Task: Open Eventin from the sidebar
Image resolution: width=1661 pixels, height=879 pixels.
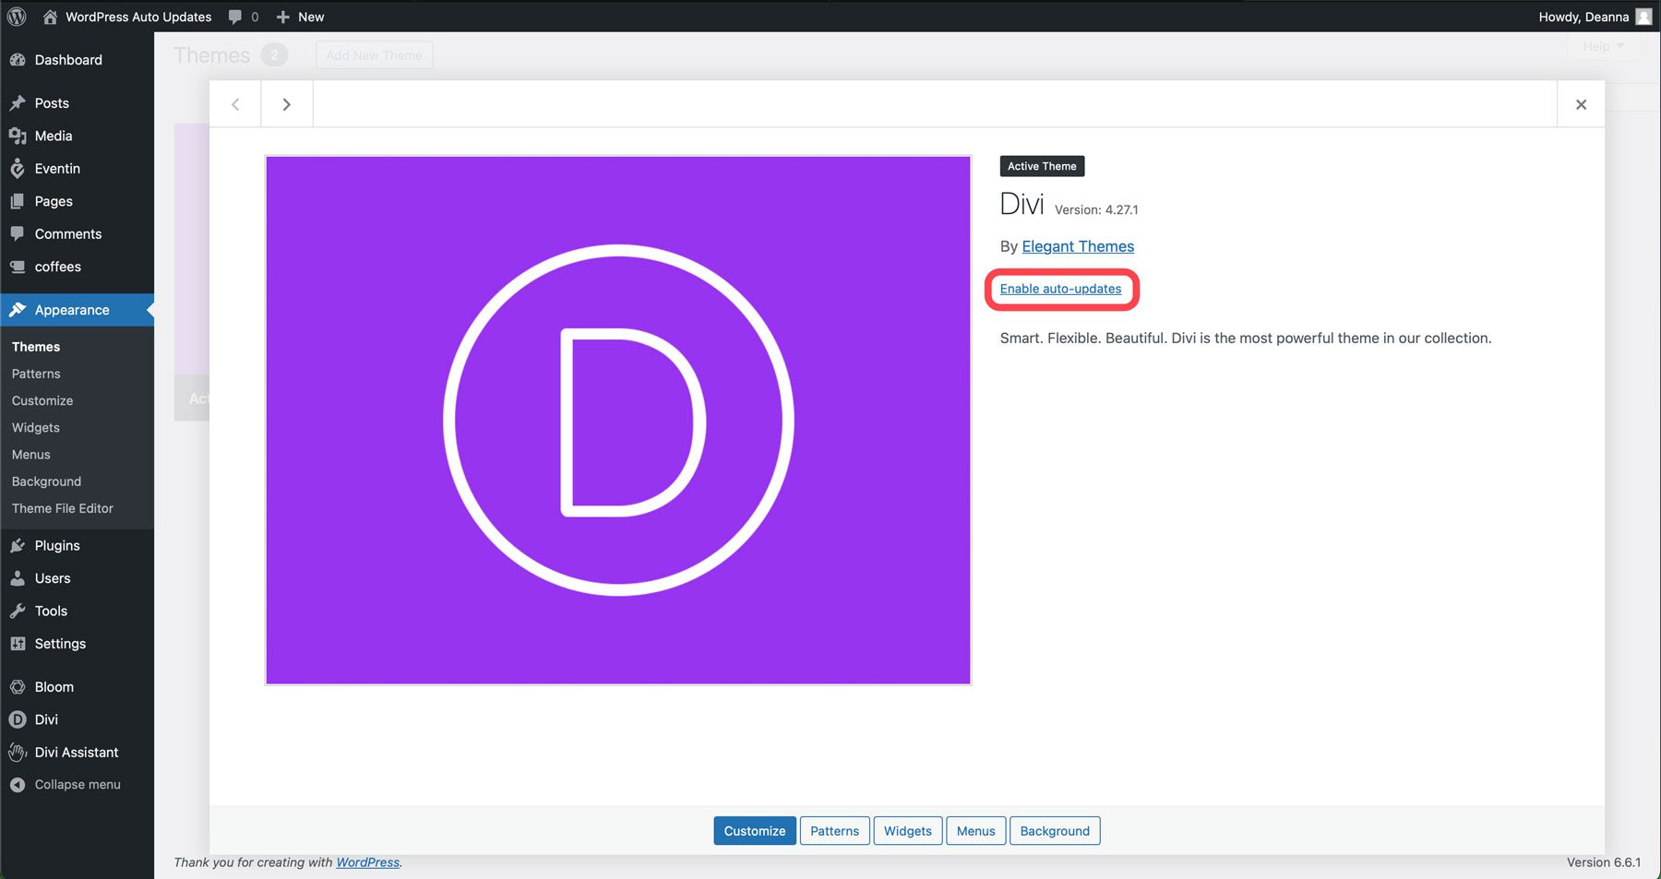Action: pyautogui.click(x=57, y=169)
